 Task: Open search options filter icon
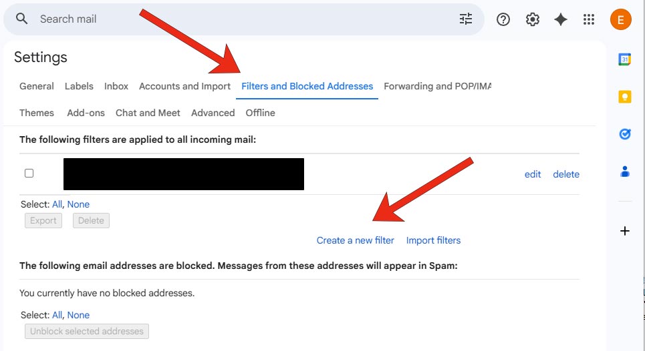point(466,19)
